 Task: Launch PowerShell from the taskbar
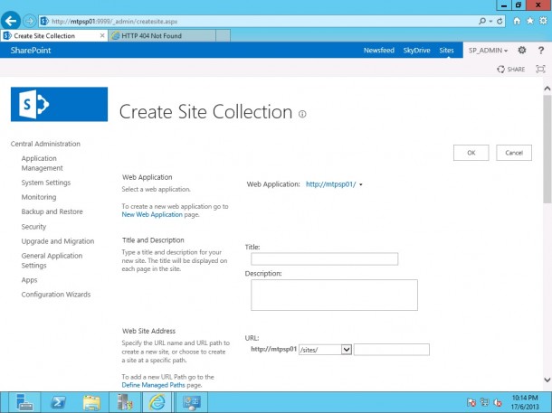coord(58,402)
